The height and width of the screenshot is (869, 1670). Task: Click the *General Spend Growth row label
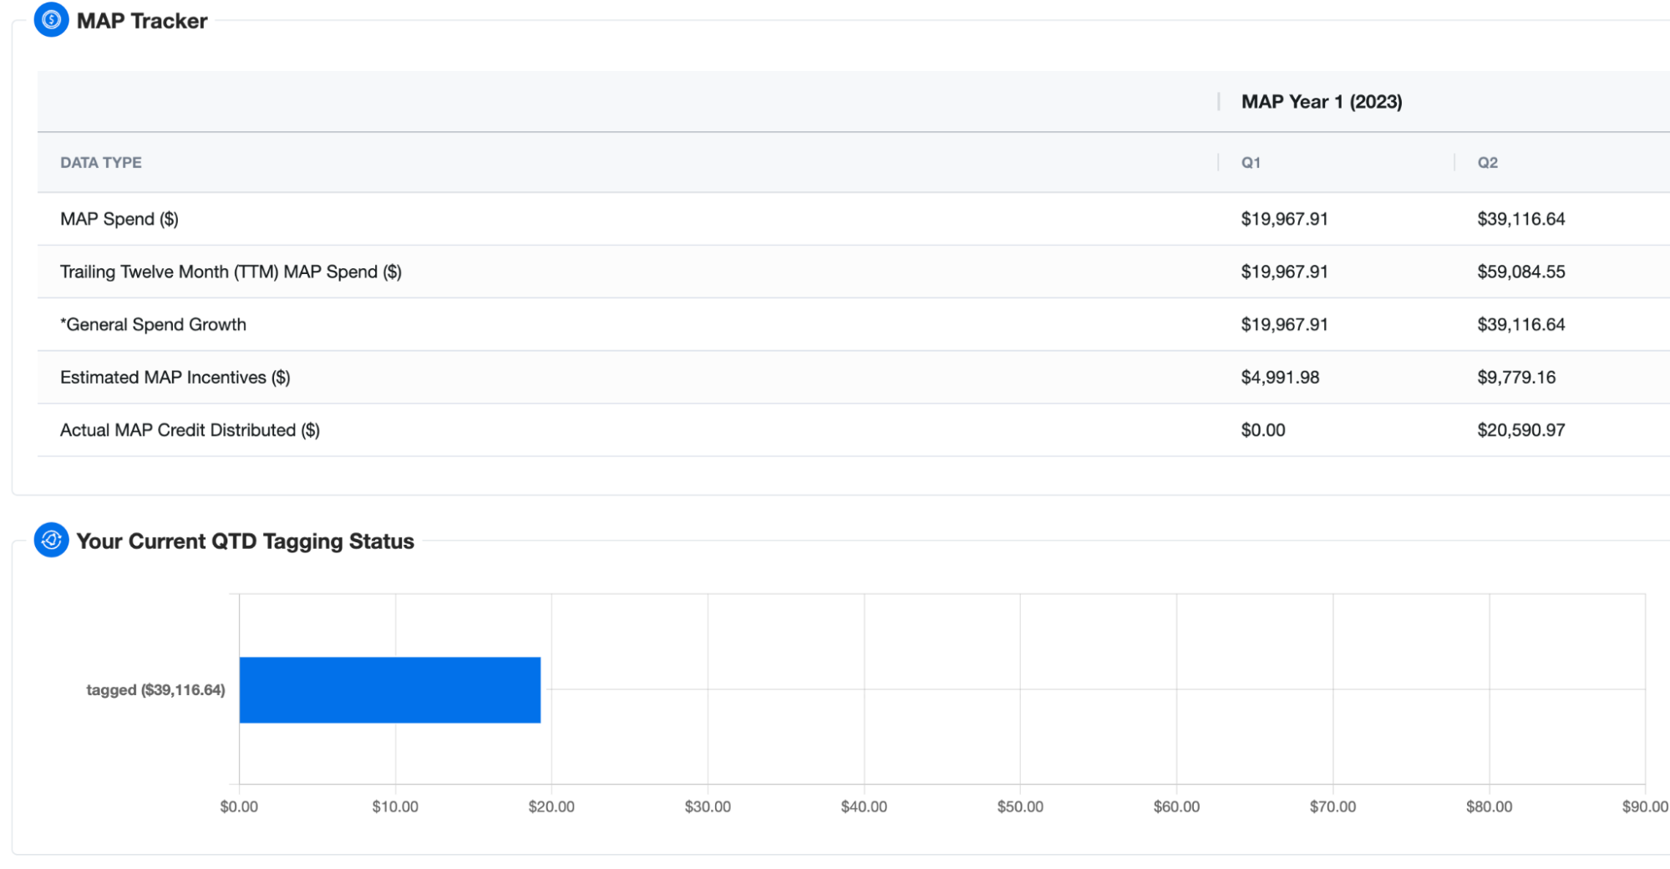coord(153,324)
